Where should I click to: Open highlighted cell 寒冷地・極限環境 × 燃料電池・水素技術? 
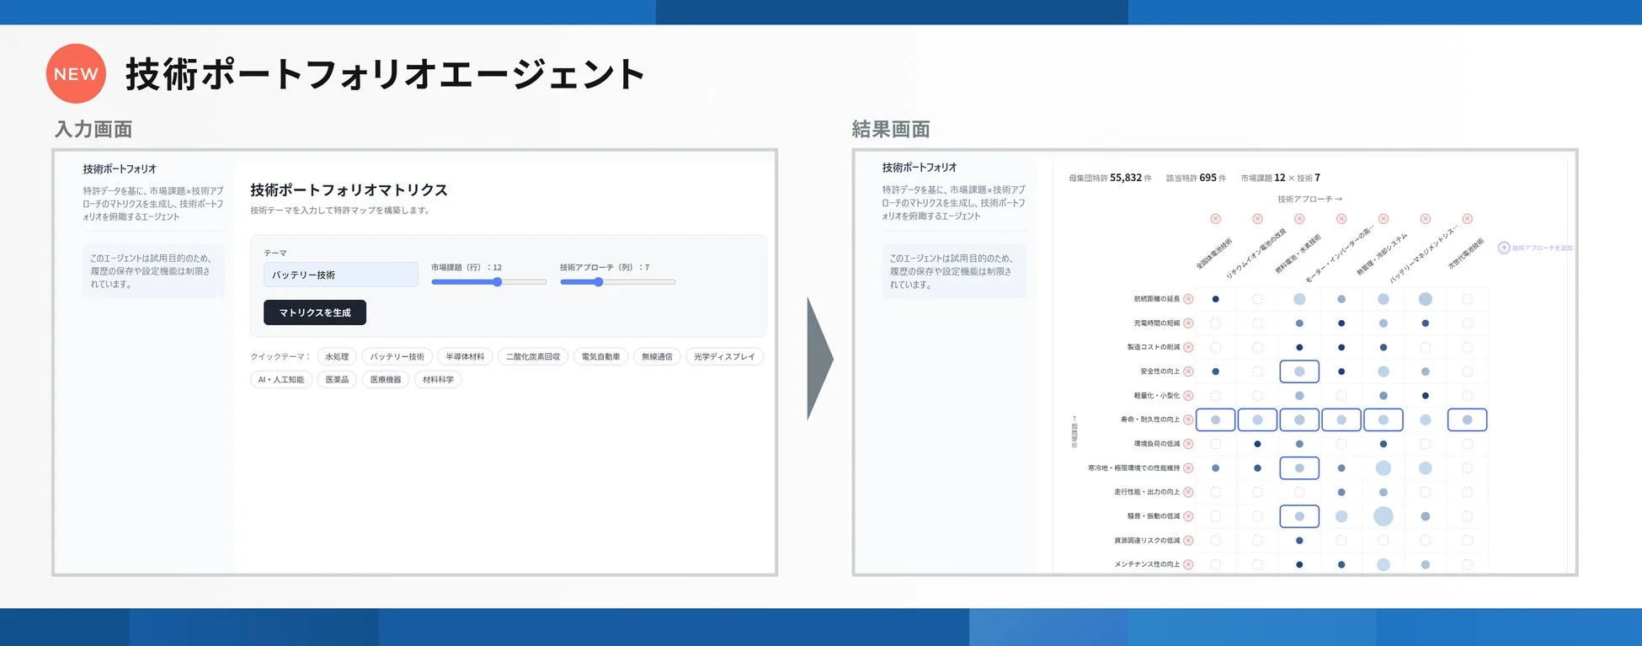coord(1299,468)
